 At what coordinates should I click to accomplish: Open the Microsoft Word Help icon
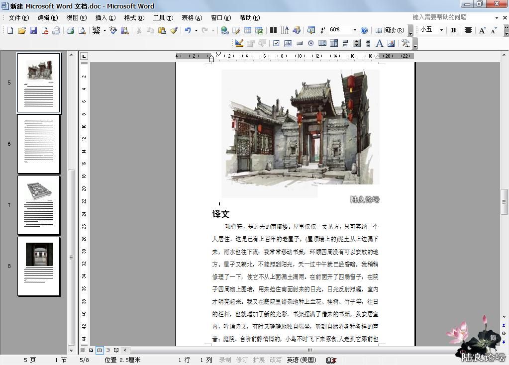point(364,30)
